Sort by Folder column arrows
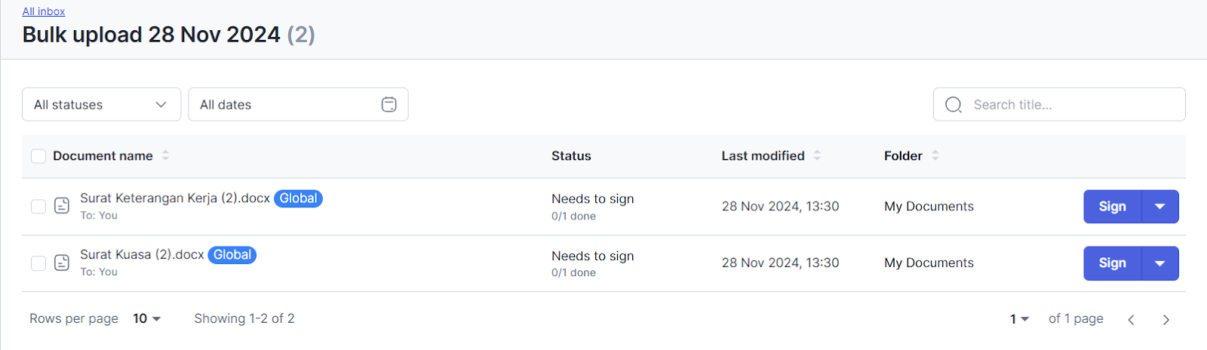The height and width of the screenshot is (350, 1207). pos(935,155)
